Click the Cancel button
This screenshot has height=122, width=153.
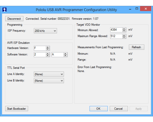(x=119, y=109)
